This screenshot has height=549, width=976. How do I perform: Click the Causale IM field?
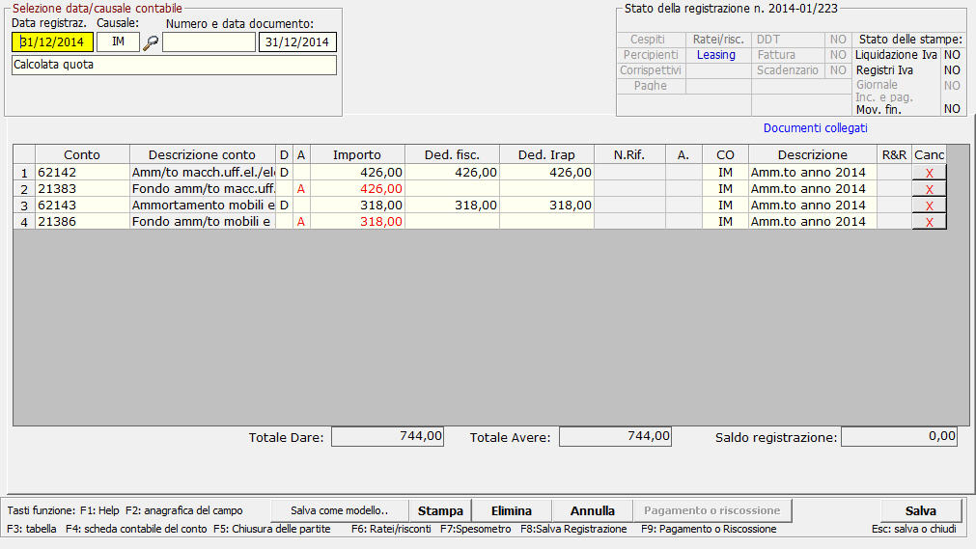pyautogui.click(x=118, y=41)
